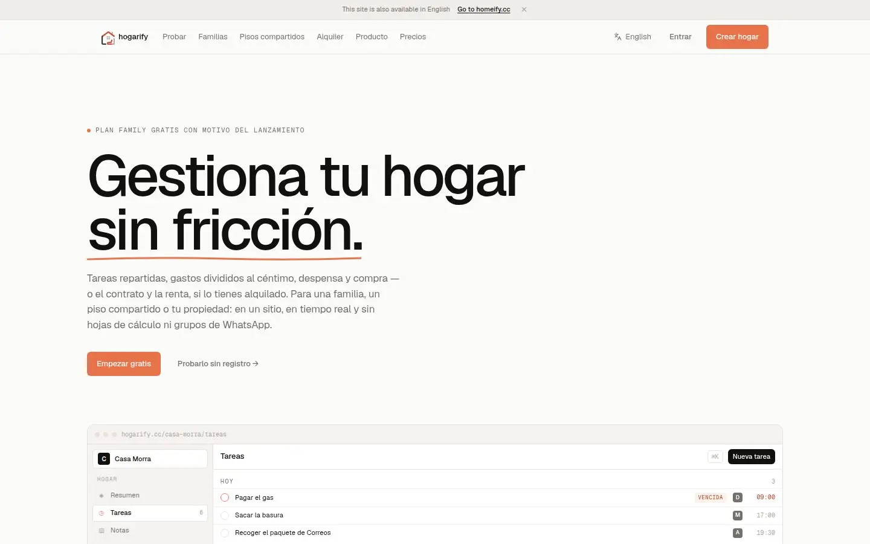Close the English availability banner
This screenshot has height=544, width=870.
[524, 10]
